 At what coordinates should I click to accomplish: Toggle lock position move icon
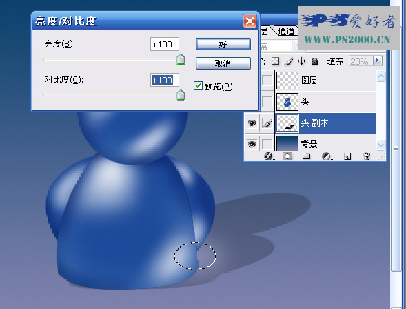(x=301, y=61)
